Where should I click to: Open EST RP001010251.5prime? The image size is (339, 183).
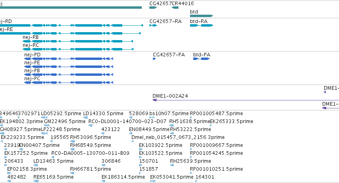(x=216, y=169)
